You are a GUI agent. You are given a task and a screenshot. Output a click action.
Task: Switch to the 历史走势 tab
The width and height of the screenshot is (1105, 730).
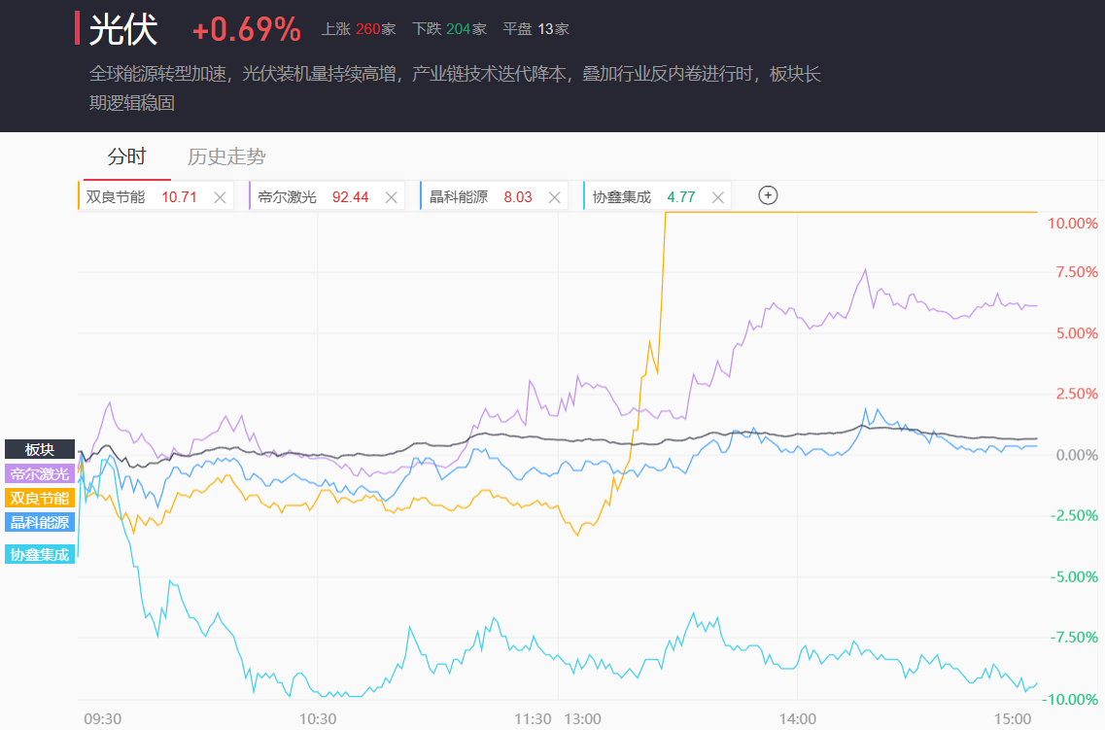click(226, 156)
